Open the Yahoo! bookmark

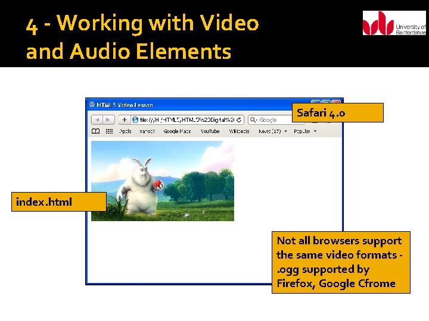click(x=147, y=131)
